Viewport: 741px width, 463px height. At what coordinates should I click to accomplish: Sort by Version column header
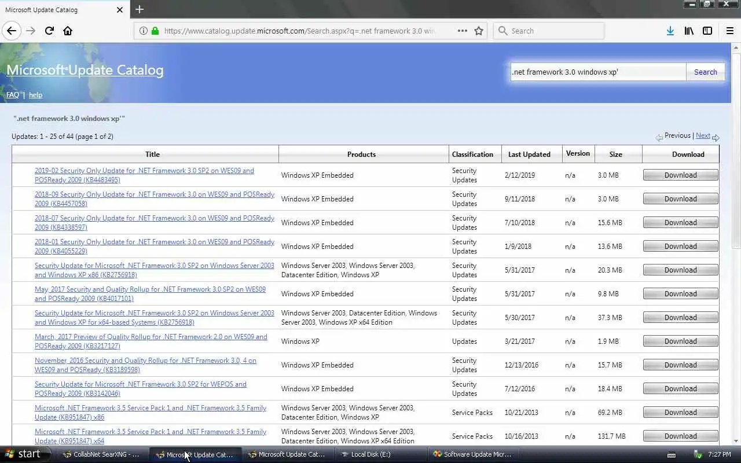pos(578,153)
